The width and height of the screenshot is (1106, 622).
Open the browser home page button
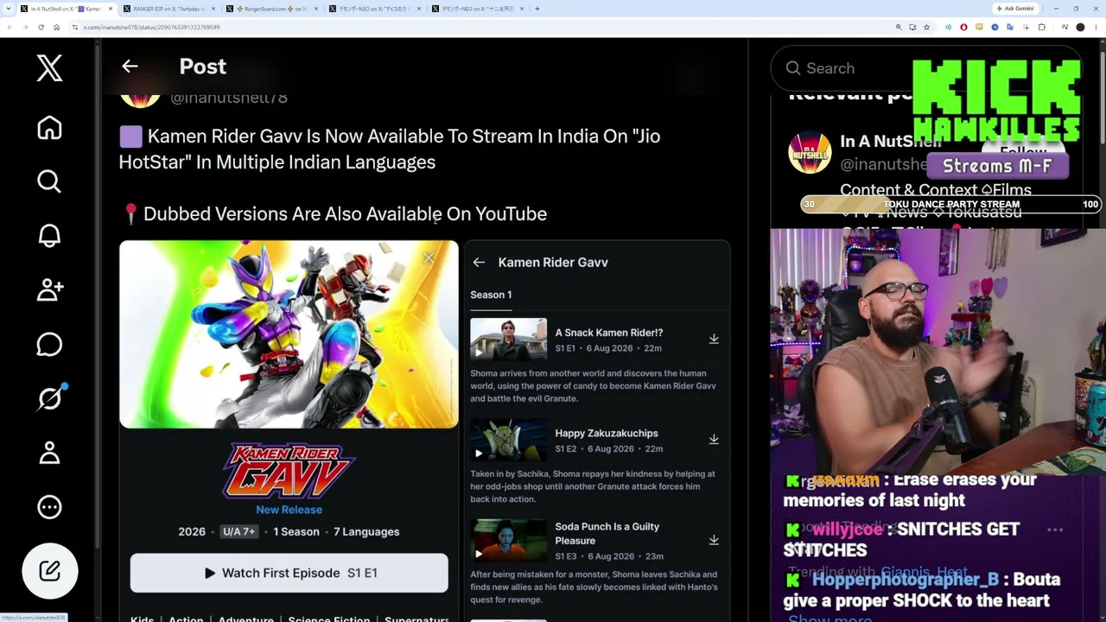(x=56, y=27)
